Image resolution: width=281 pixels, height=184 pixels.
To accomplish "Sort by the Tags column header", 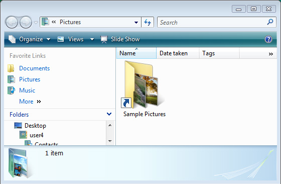I will tap(219, 53).
